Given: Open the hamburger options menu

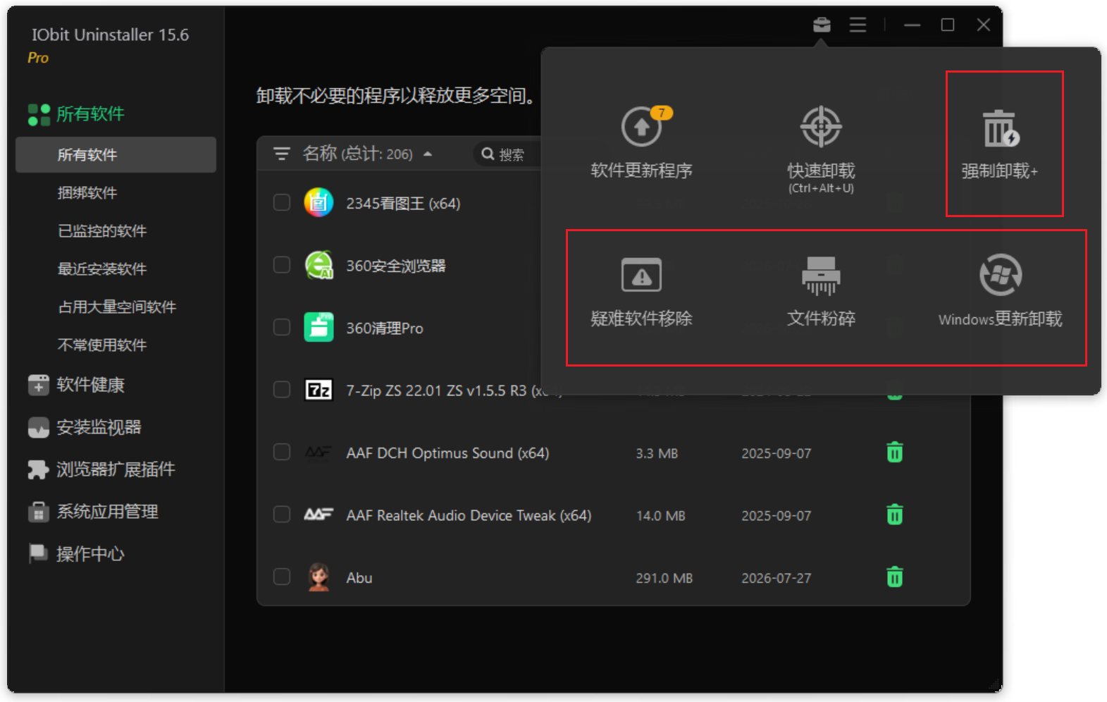Looking at the screenshot, I should tap(858, 25).
